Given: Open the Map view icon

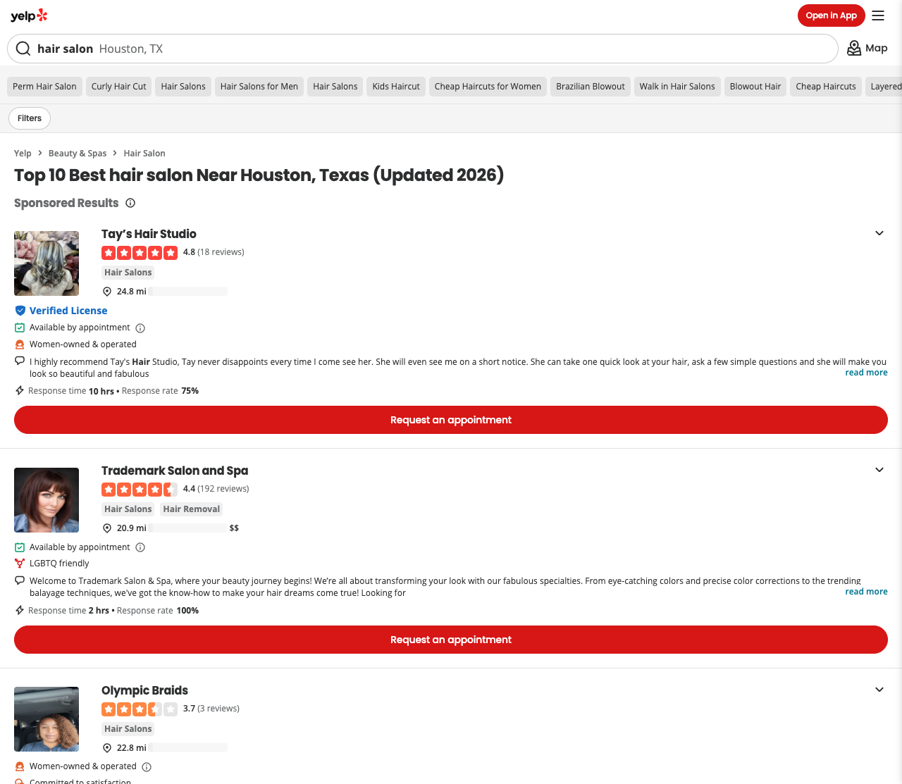Looking at the screenshot, I should point(854,48).
